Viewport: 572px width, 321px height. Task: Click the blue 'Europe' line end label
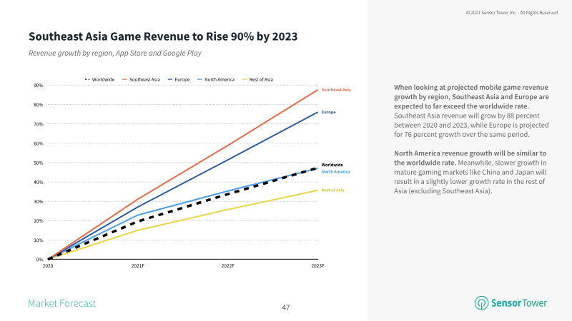pos(328,112)
